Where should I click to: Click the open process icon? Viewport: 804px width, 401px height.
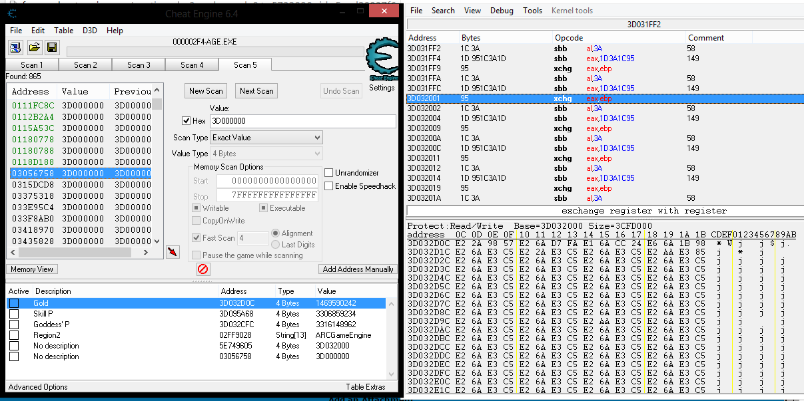[x=15, y=47]
